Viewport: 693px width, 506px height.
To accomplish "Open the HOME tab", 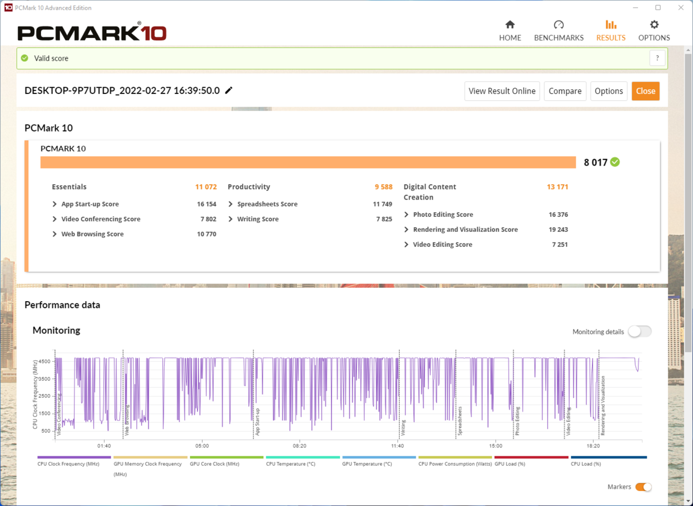I will pos(510,31).
